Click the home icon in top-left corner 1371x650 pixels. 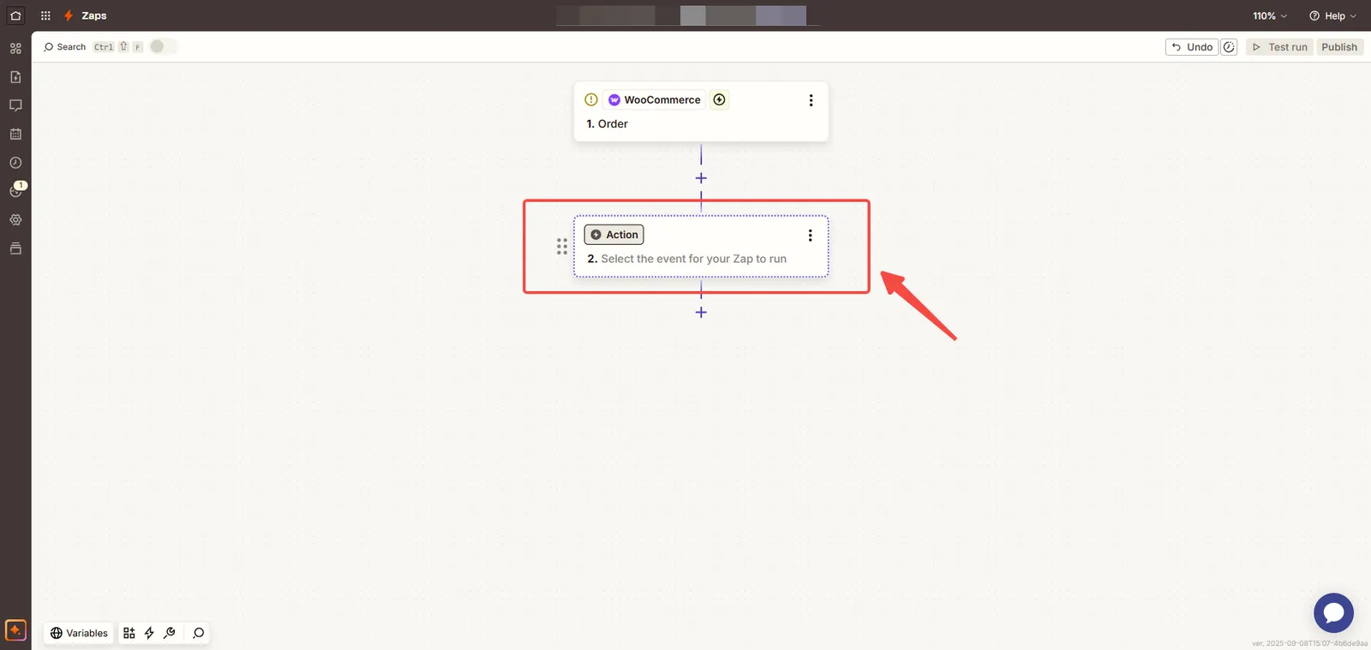(x=15, y=15)
